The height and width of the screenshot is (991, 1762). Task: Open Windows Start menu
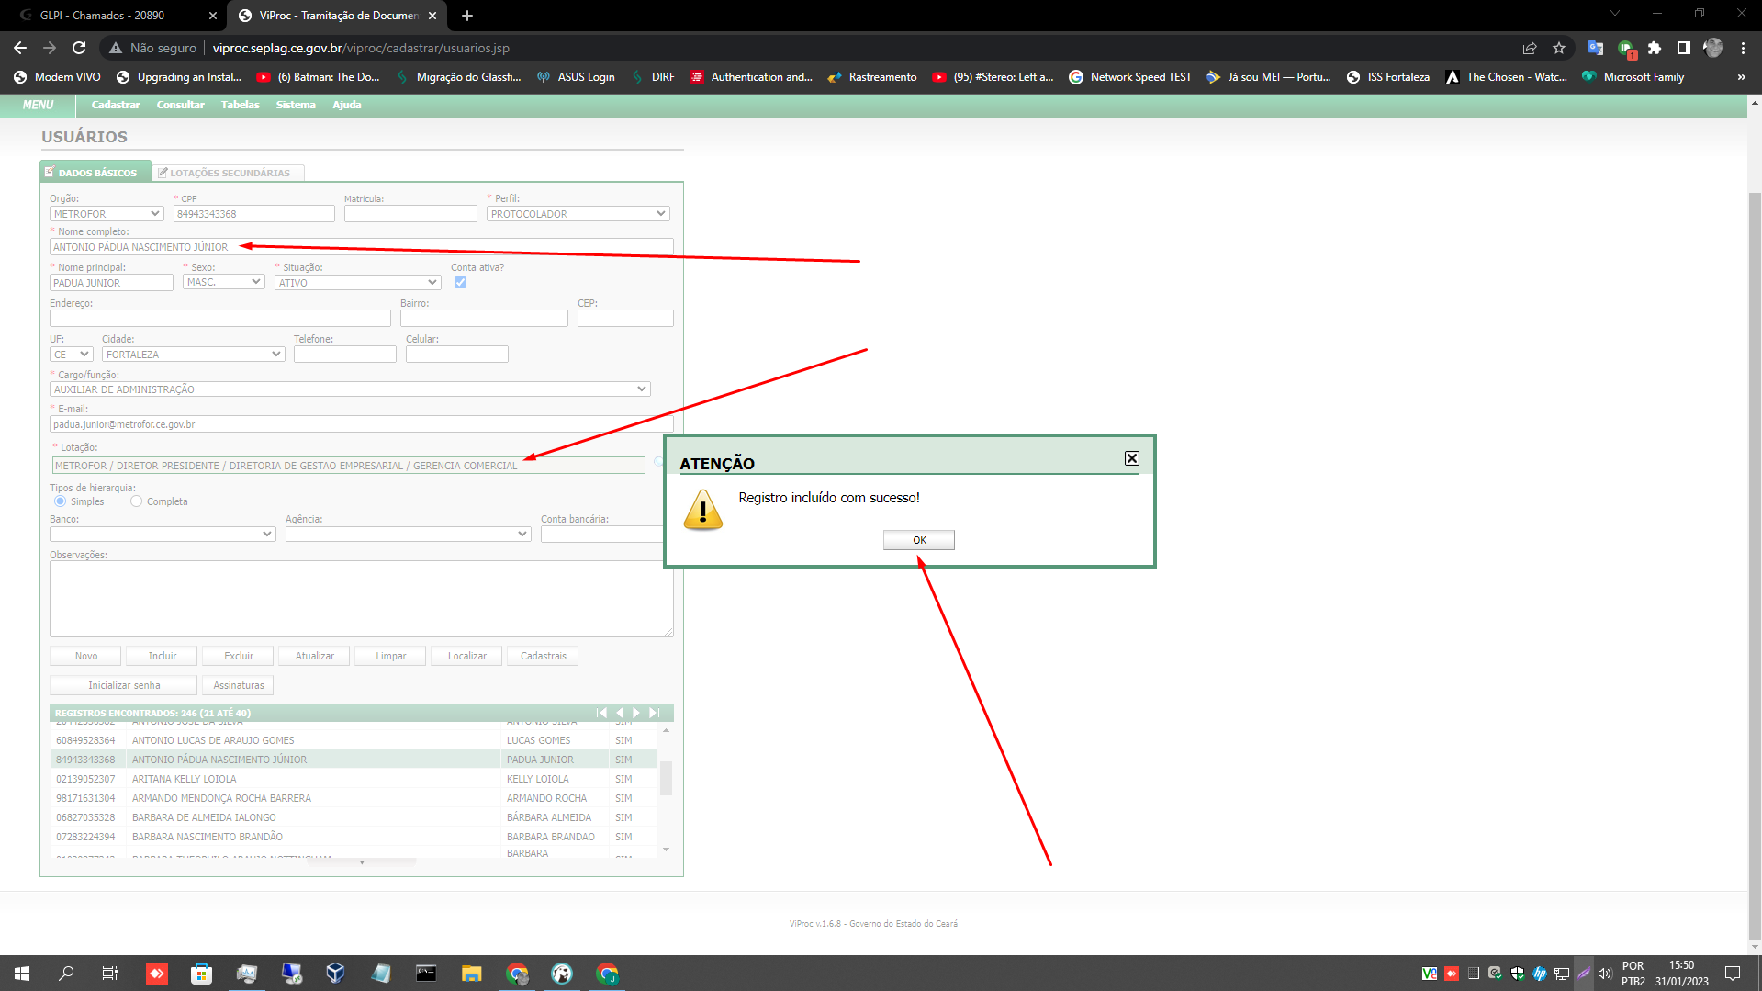click(22, 974)
